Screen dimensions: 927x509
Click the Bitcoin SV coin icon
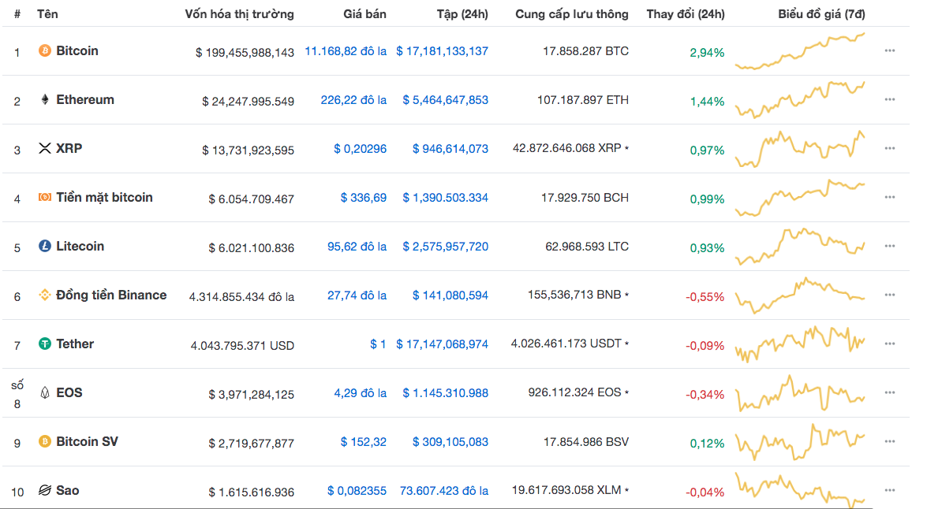point(45,442)
